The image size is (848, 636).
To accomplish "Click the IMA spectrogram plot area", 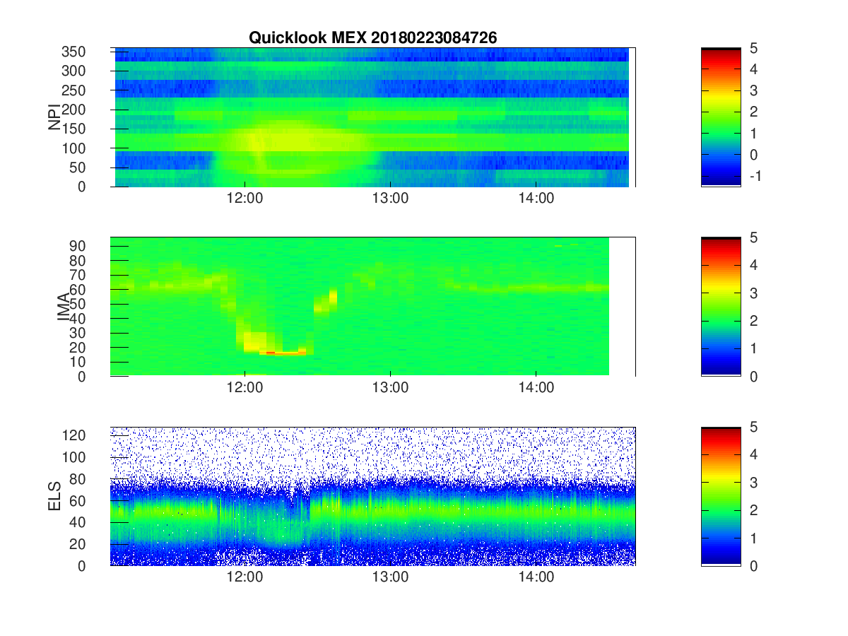I will click(x=372, y=307).
